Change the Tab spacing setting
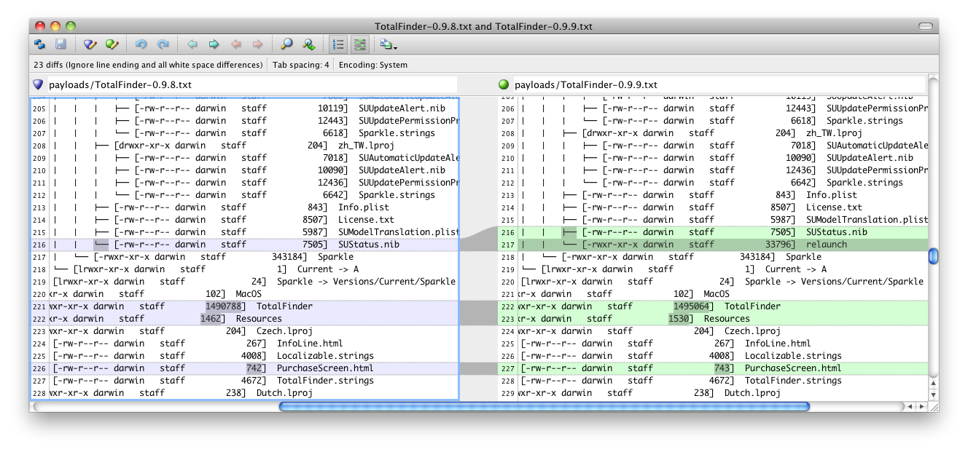968x452 pixels. [302, 64]
